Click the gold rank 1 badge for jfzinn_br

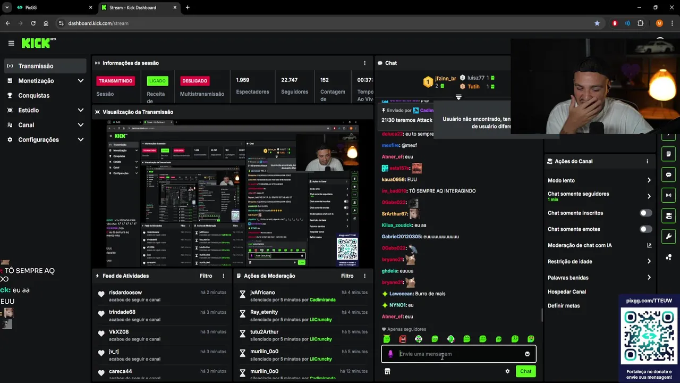(x=428, y=82)
